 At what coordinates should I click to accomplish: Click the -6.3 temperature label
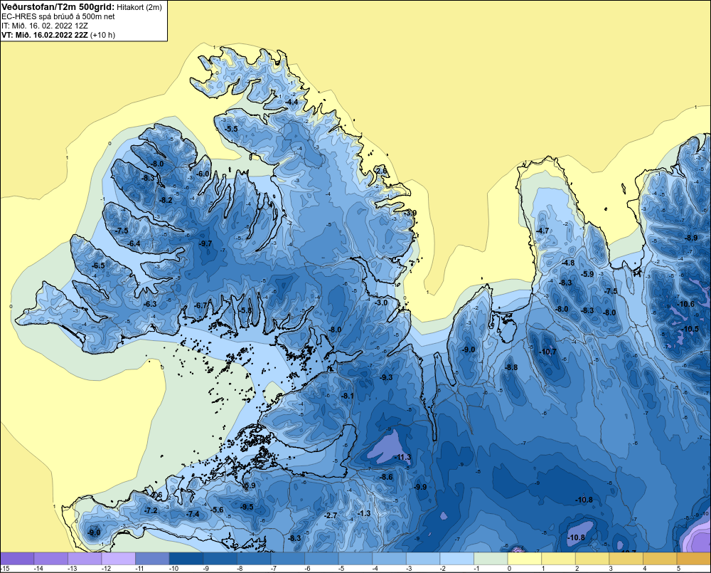[149, 304]
